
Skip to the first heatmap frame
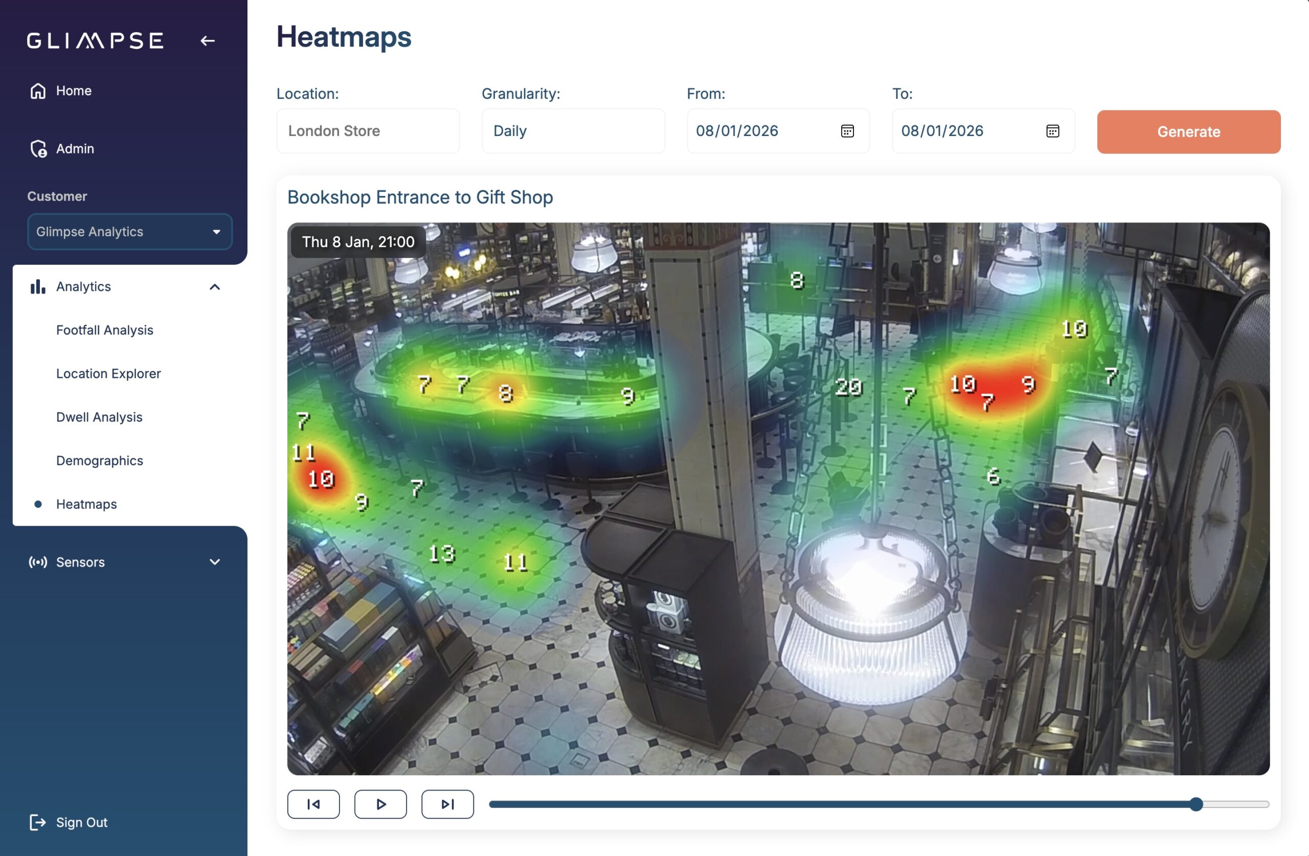point(313,804)
